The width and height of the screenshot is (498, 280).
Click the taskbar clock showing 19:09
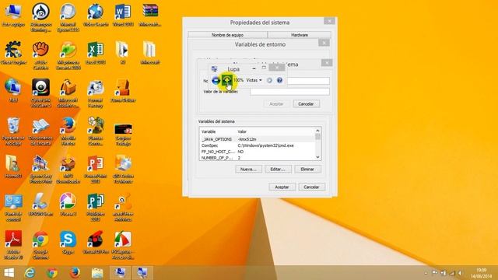pyautogui.click(x=482, y=273)
